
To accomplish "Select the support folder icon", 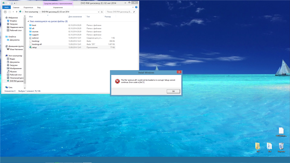I will click(30, 35).
